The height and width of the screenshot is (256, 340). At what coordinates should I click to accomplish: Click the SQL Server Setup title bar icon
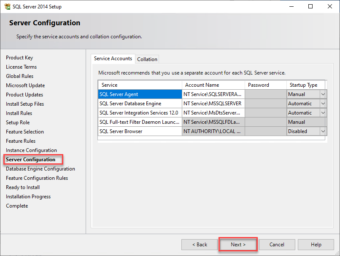(7, 6)
